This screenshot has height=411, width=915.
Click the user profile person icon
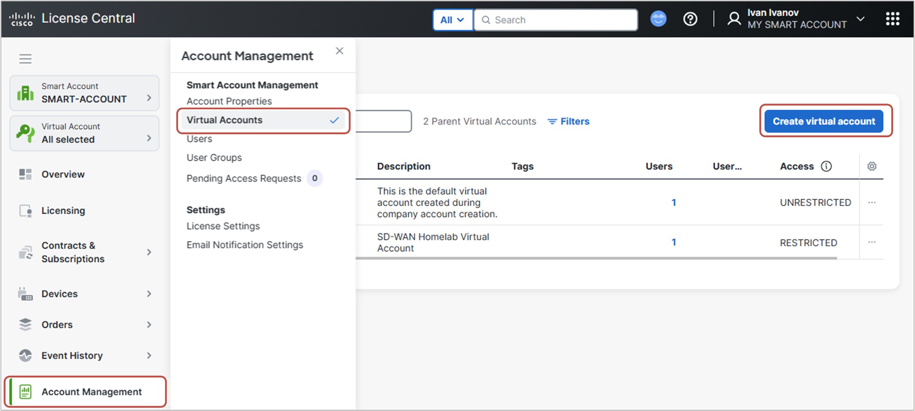click(734, 18)
